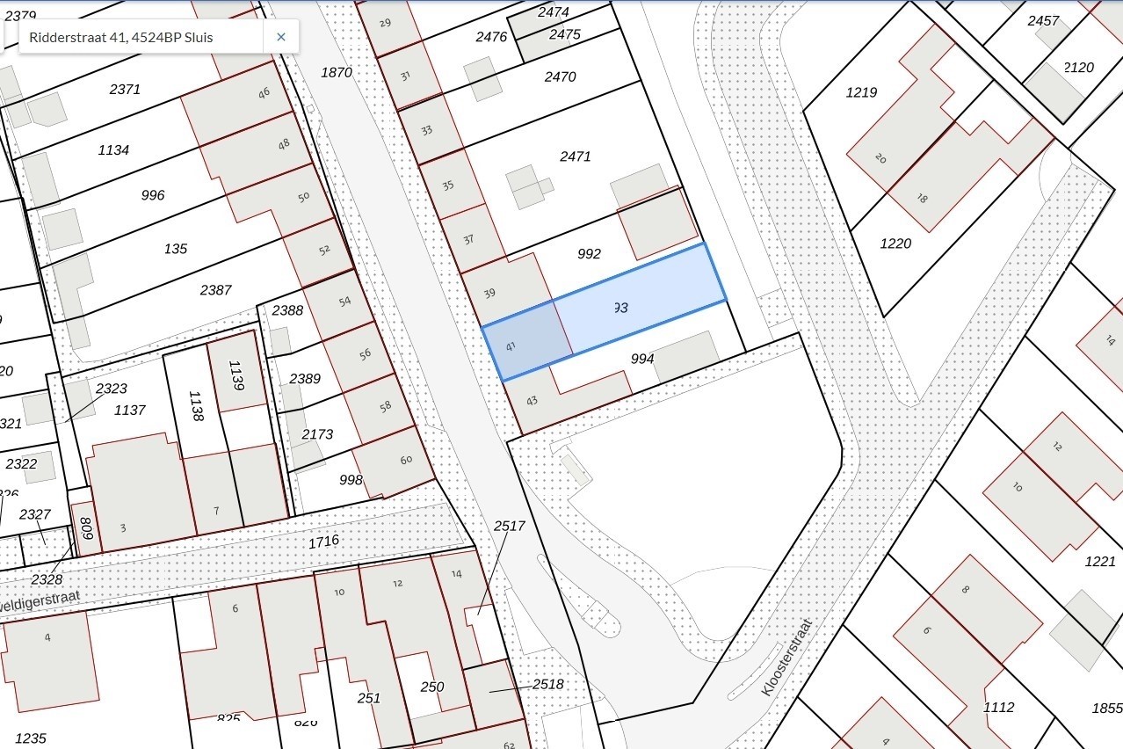Click parcel number 135
Image resolution: width=1123 pixels, height=749 pixels.
point(176,249)
